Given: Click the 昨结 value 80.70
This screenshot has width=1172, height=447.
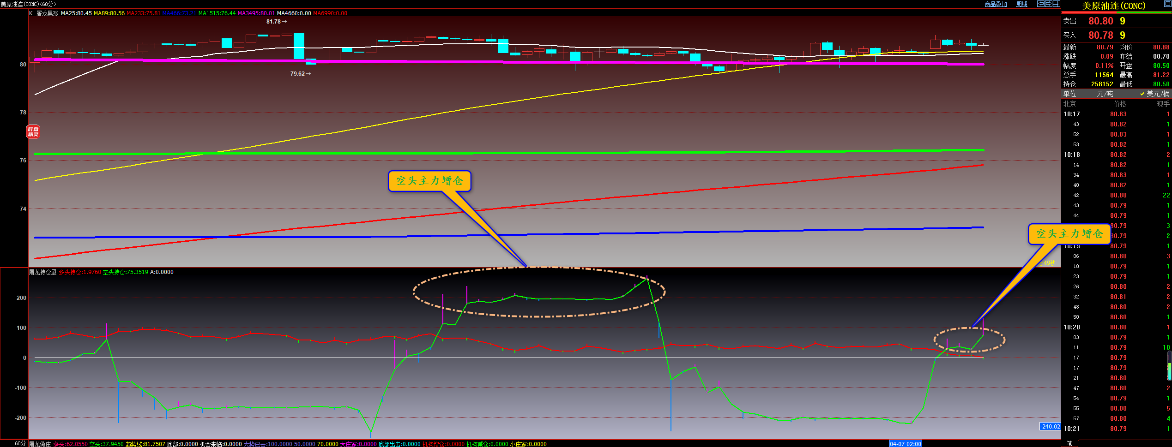Looking at the screenshot, I should click(x=1161, y=56).
